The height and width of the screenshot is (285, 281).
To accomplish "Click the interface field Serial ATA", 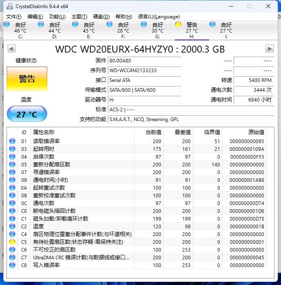I will pos(145,80).
